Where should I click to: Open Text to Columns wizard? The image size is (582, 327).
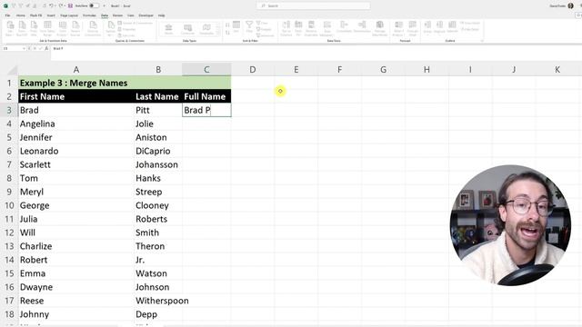point(286,28)
